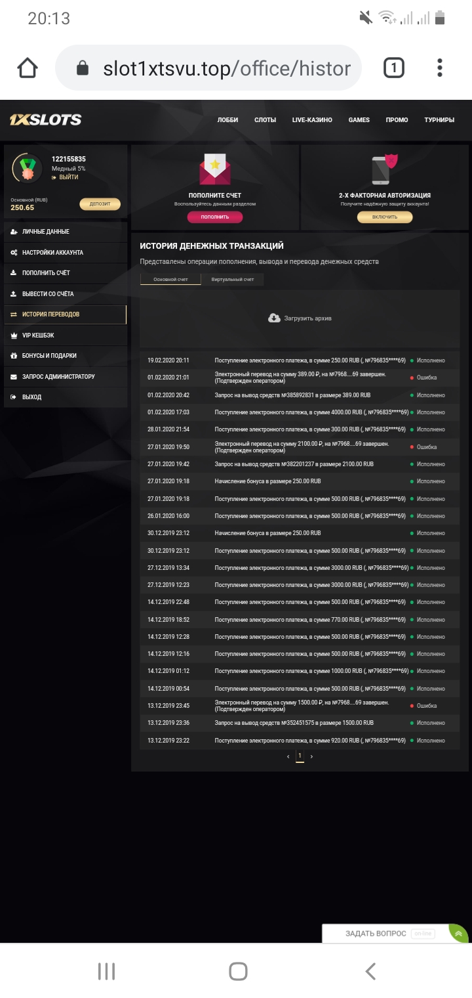
Task: Click the cloud download archive icon
Action: click(x=274, y=318)
